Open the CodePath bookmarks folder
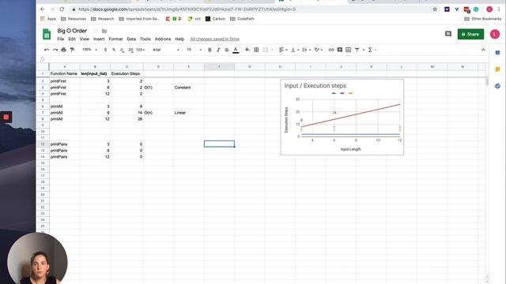 pyautogui.click(x=242, y=19)
